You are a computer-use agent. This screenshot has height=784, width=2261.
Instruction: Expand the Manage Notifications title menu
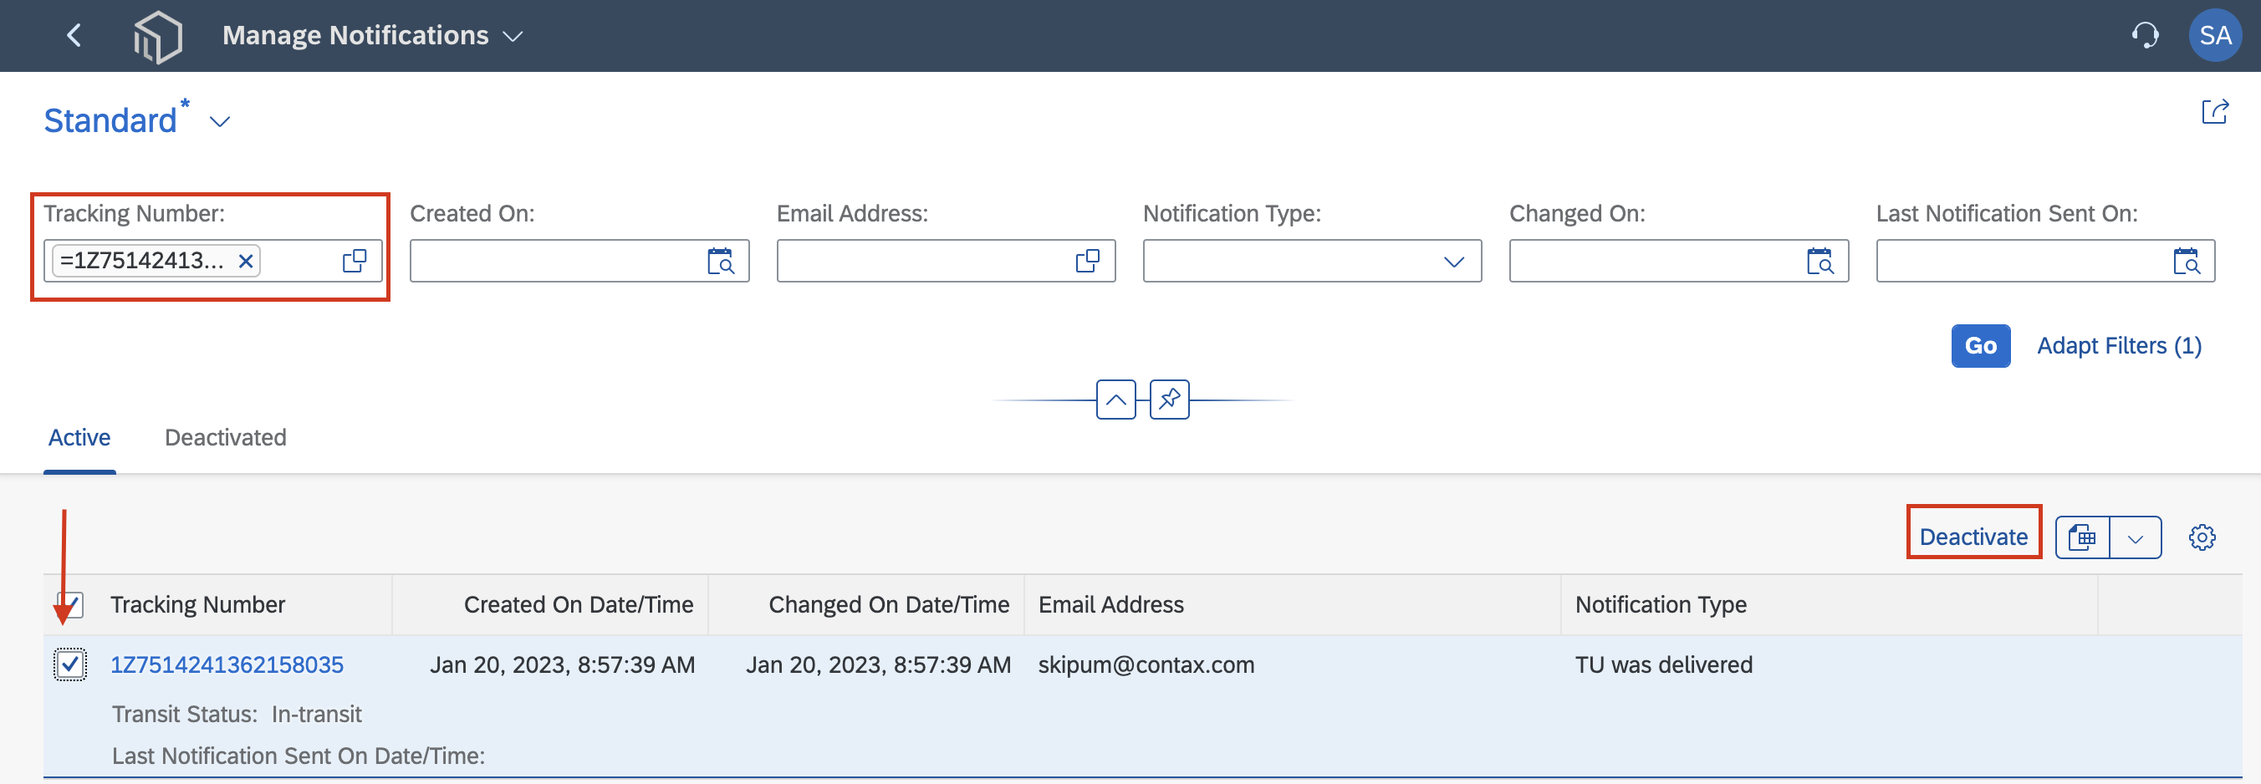[x=513, y=36]
